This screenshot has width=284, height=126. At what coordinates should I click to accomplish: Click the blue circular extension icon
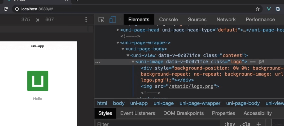pyautogui.click(x=278, y=9)
